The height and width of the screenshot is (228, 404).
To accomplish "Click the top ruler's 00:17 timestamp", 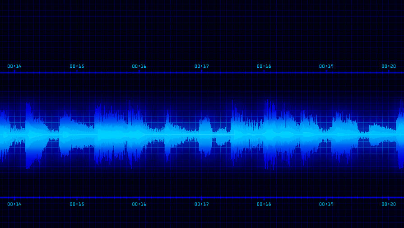I will click(202, 66).
